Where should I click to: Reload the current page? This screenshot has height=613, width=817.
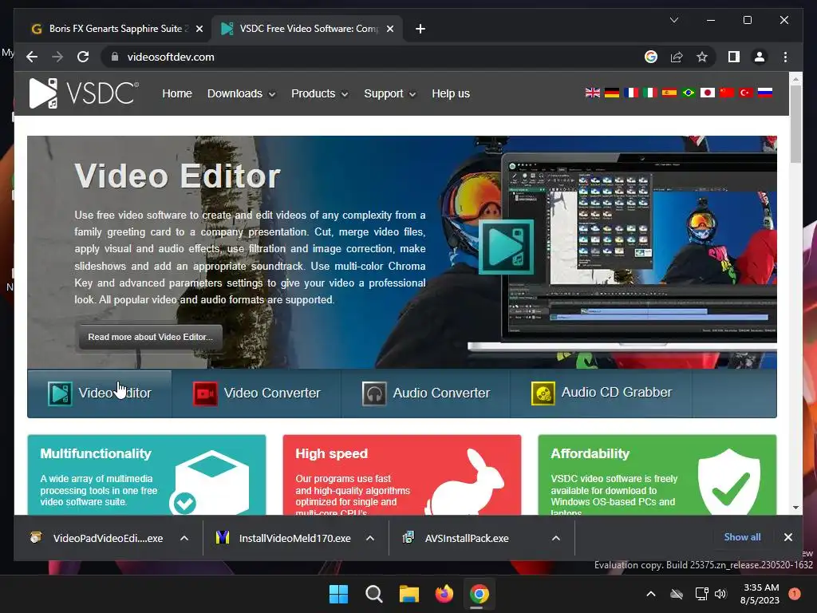pos(83,57)
